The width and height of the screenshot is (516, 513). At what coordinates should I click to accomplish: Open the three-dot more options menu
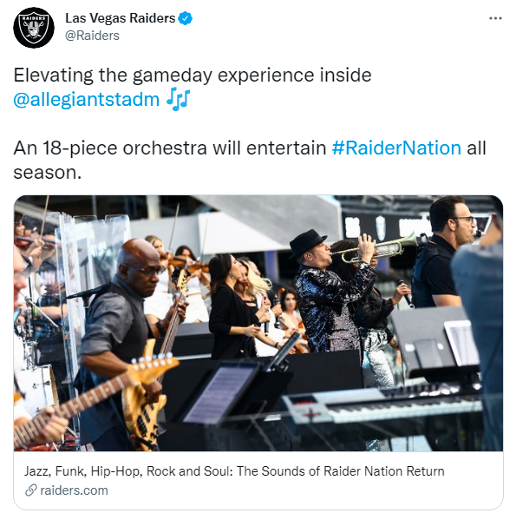[495, 18]
